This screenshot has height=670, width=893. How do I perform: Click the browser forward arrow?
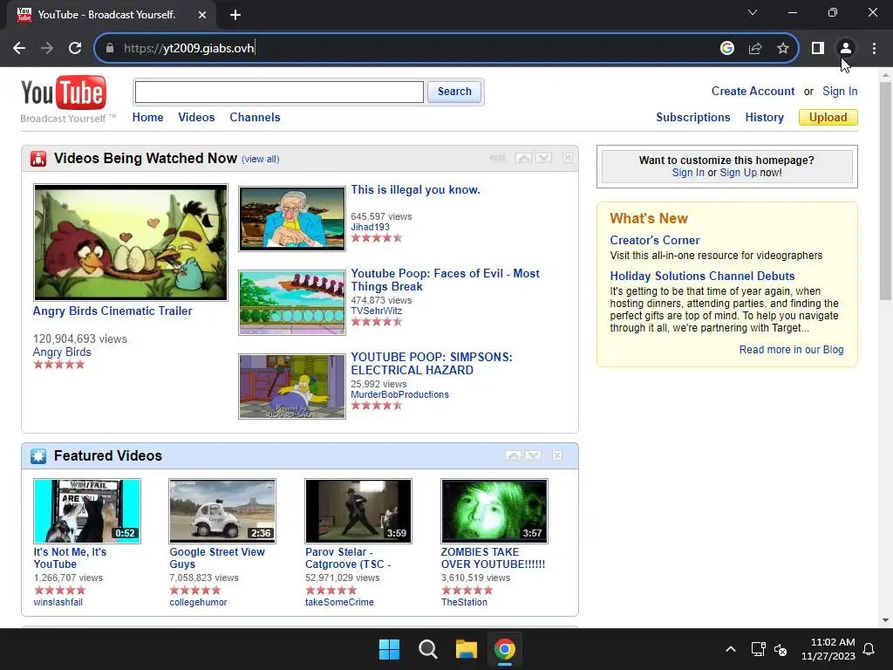tap(47, 49)
